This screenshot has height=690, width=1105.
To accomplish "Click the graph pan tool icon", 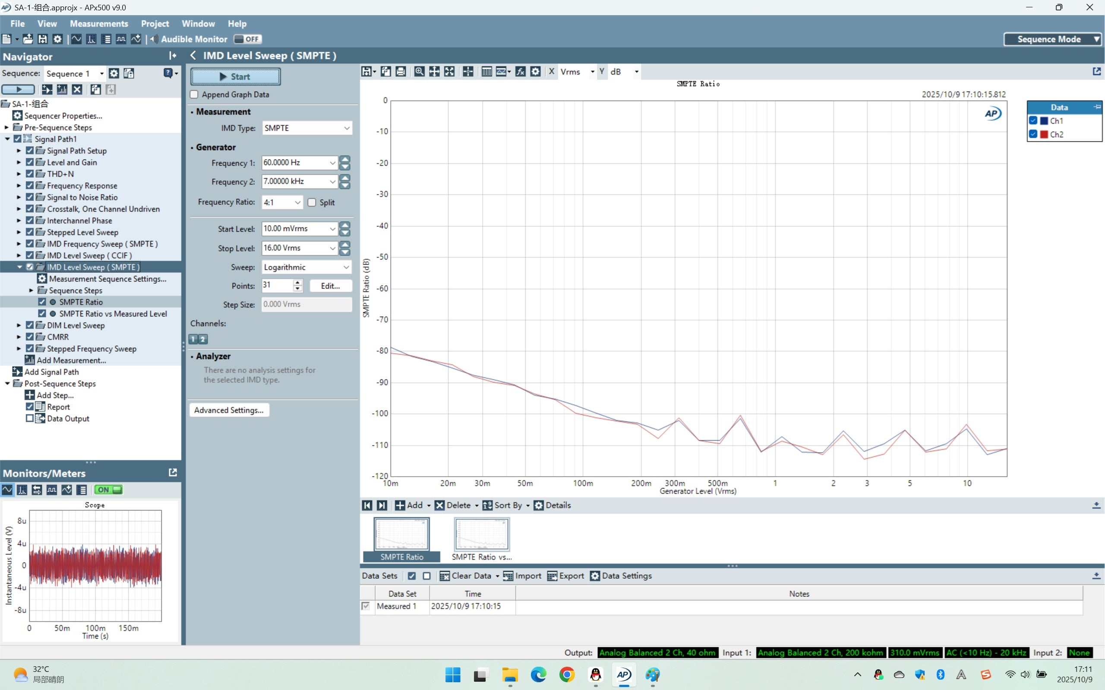I will pyautogui.click(x=434, y=72).
